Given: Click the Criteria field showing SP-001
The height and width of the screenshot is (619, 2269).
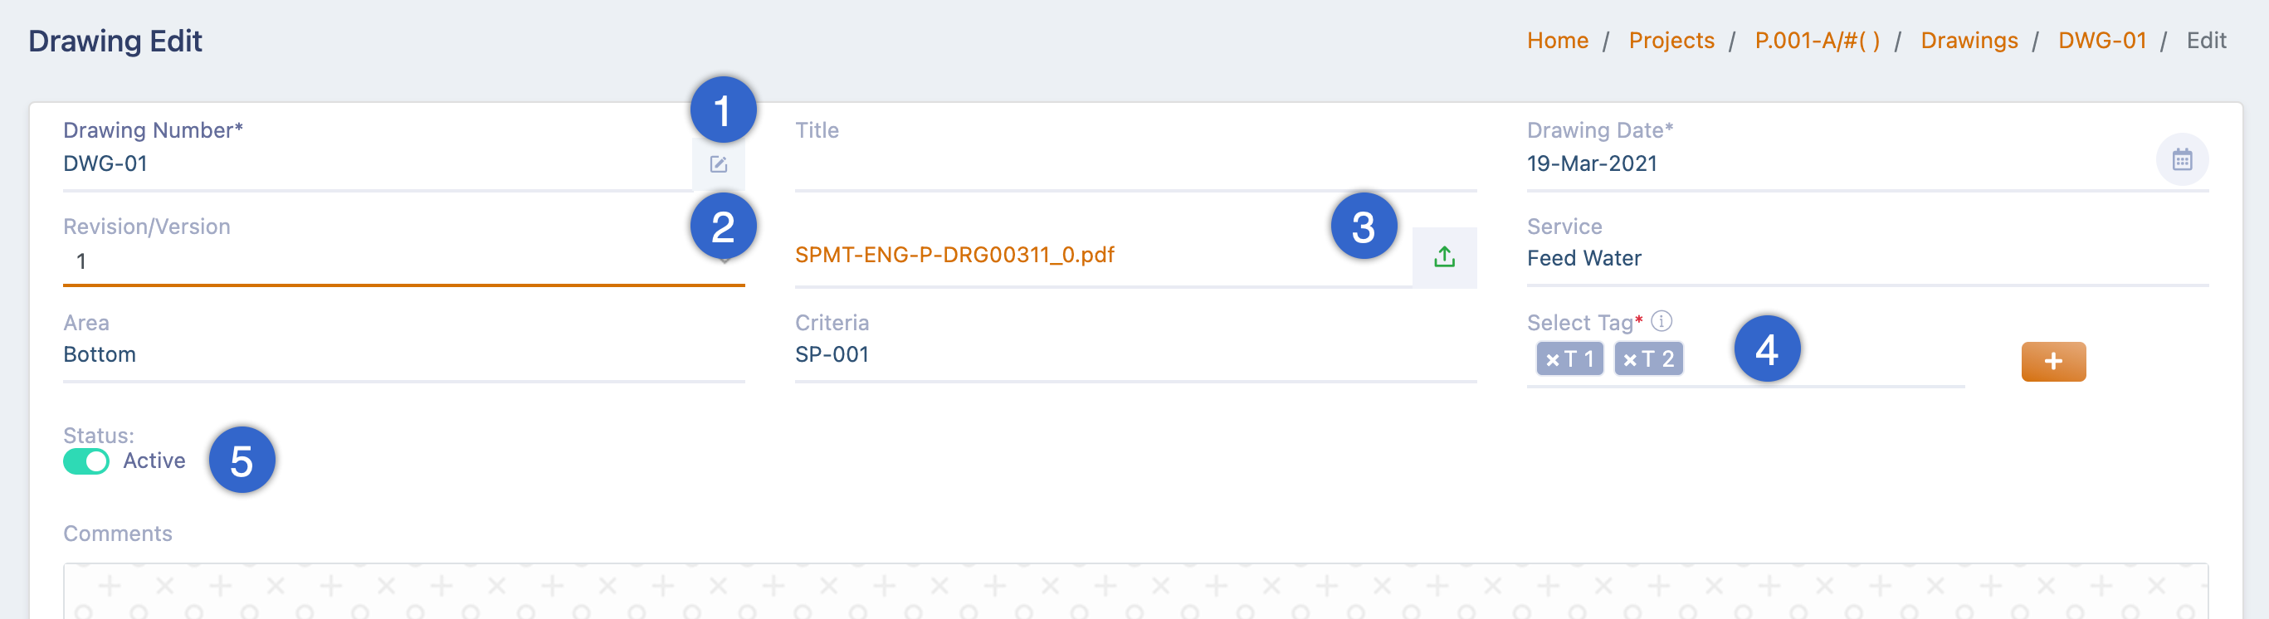Looking at the screenshot, I should tap(1134, 354).
